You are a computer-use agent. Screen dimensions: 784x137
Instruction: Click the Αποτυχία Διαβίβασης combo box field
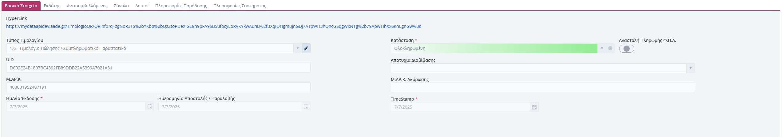[538, 68]
